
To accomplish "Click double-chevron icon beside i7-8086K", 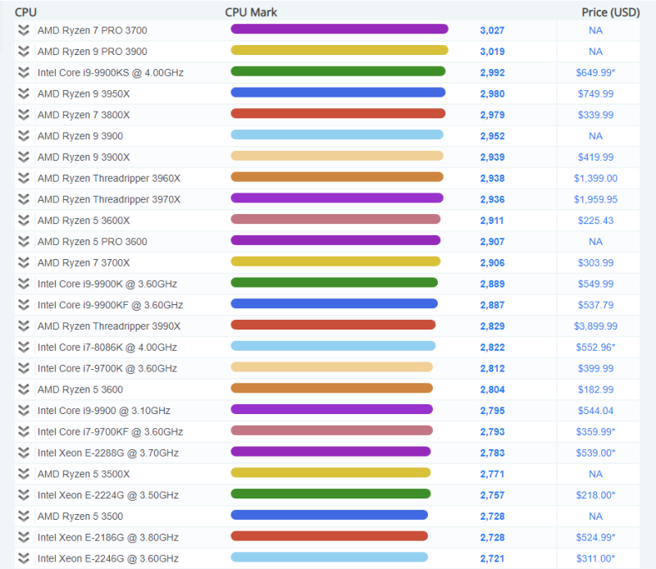I will [x=24, y=348].
